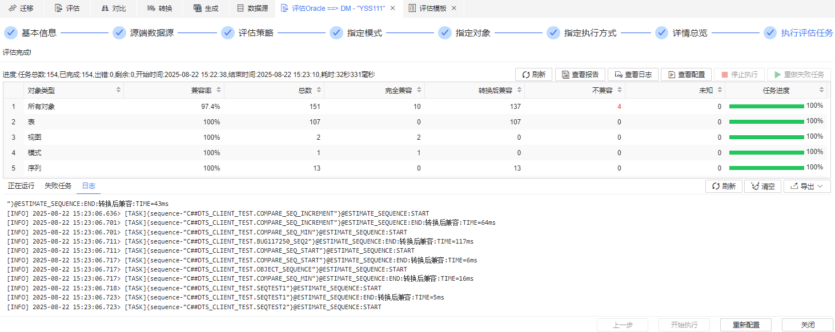Select the 视图 row

click(416, 137)
